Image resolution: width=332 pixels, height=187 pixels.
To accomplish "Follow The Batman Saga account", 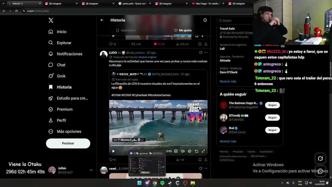I will (272, 105).
